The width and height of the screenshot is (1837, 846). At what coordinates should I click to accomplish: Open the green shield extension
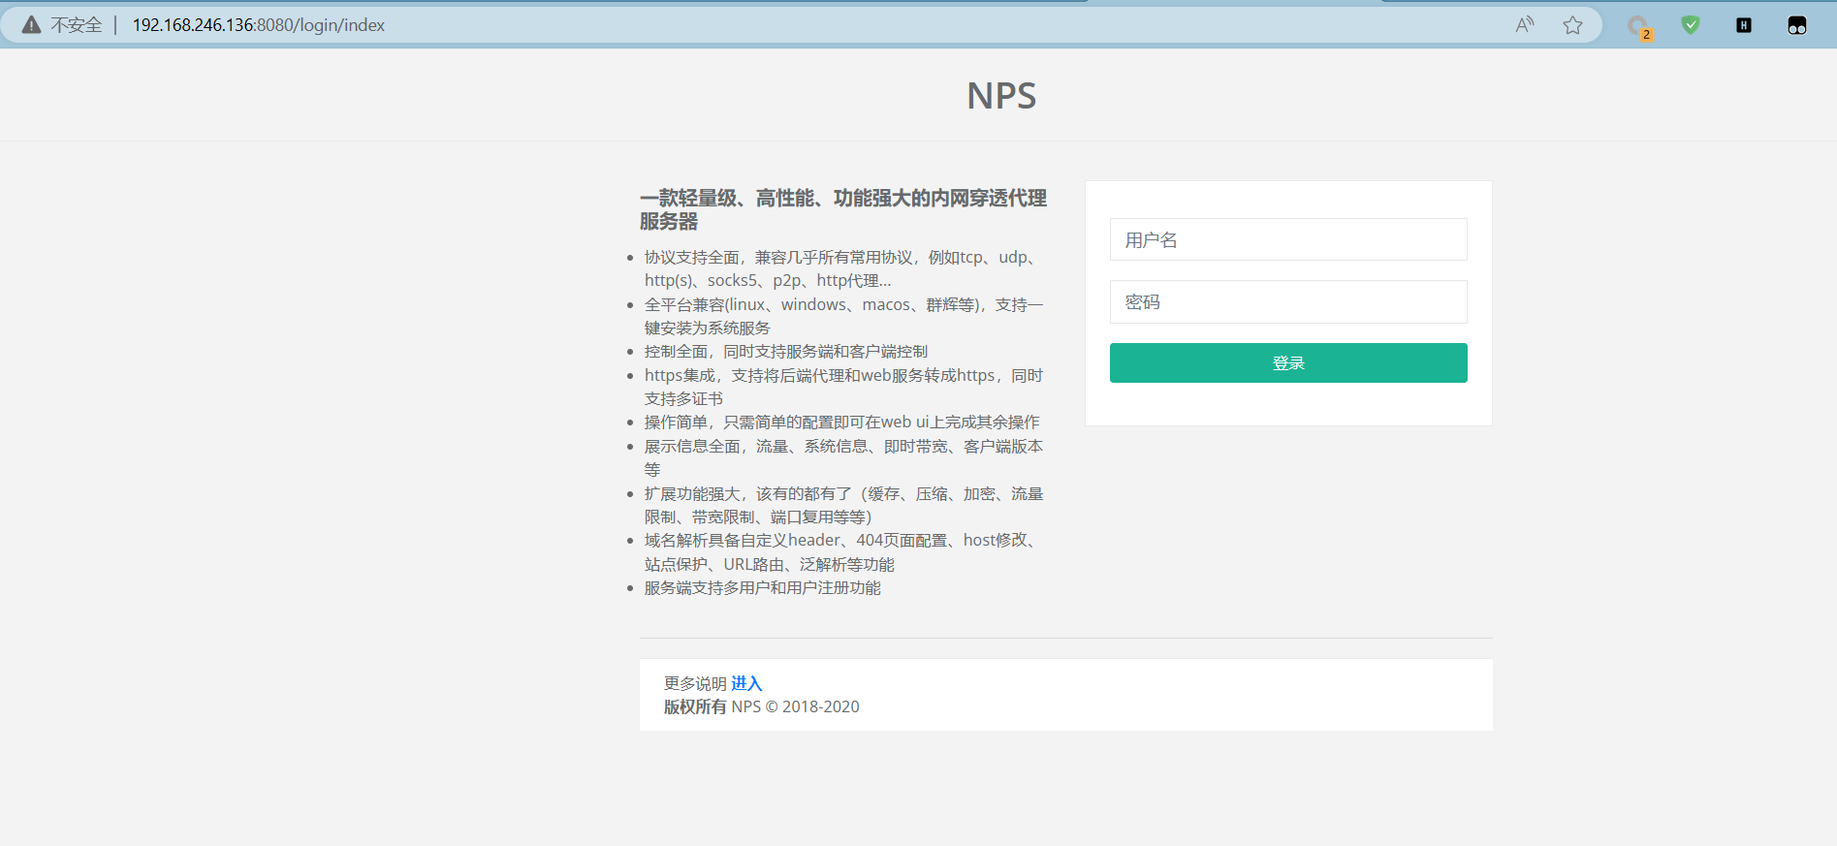click(1691, 25)
